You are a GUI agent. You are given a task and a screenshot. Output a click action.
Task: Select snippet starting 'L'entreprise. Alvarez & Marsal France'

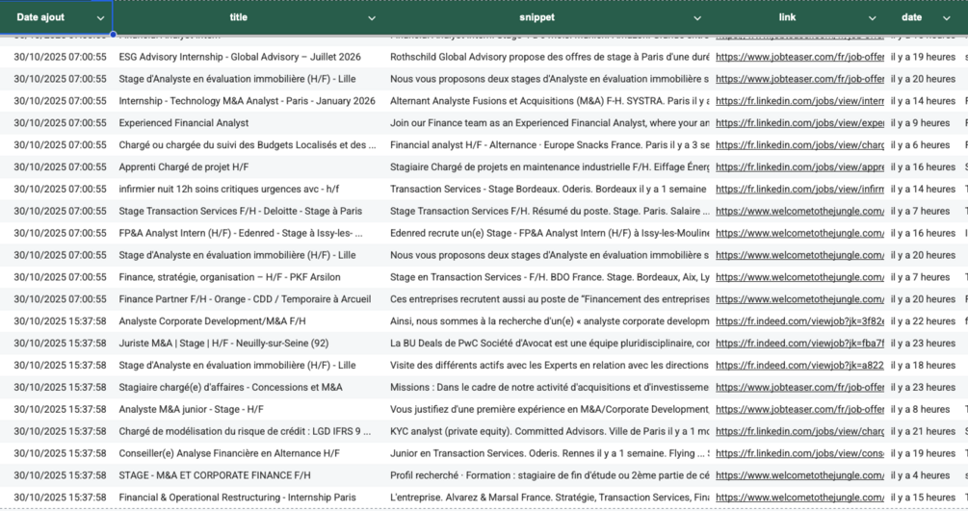pyautogui.click(x=549, y=498)
